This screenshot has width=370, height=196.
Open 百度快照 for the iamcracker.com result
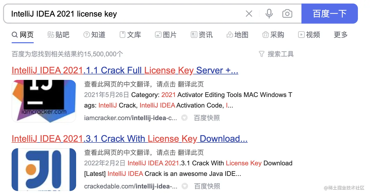[207, 118]
